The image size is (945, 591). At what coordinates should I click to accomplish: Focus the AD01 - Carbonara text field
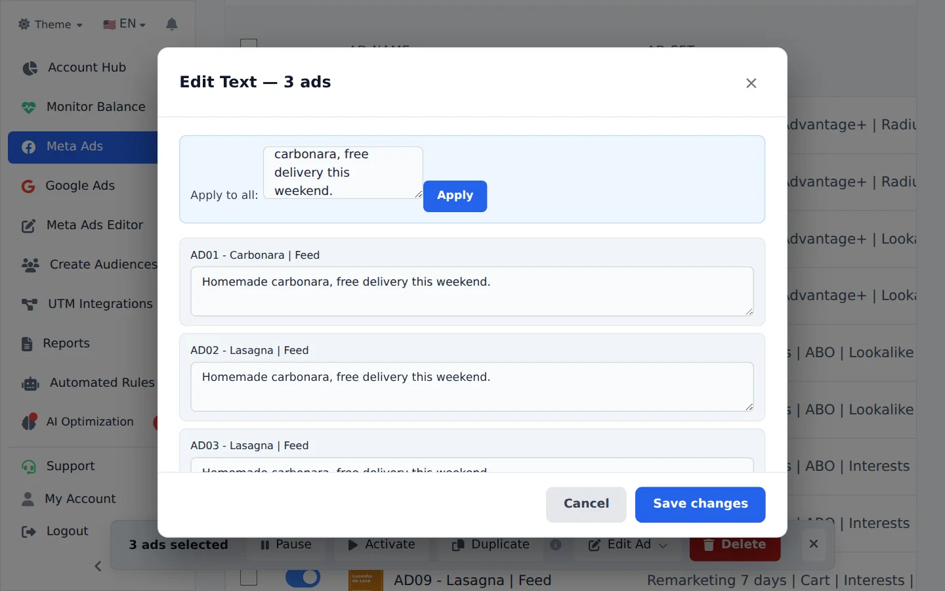[472, 292]
